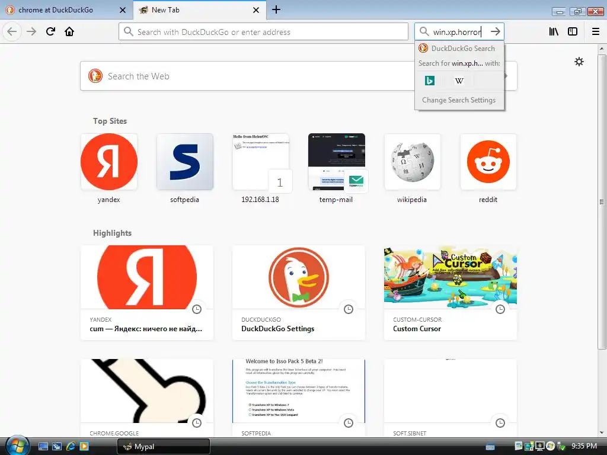
Task: Search with Bing engine icon
Action: 429,81
